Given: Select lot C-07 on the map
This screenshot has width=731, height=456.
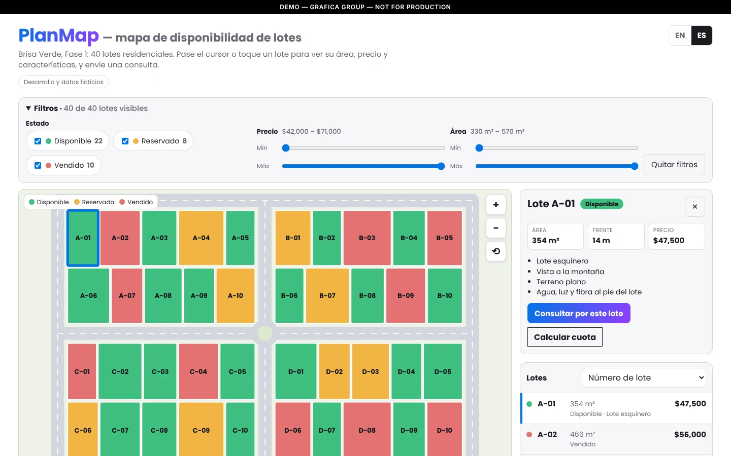Looking at the screenshot, I should [x=120, y=430].
